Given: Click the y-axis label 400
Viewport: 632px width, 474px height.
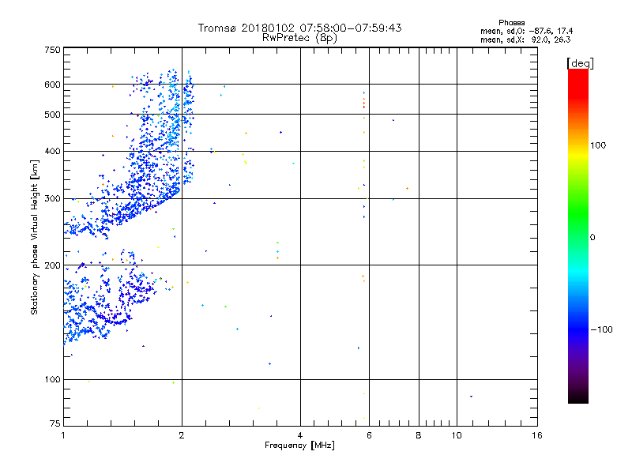Looking at the screenshot, I should tap(52, 151).
